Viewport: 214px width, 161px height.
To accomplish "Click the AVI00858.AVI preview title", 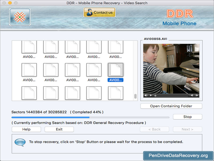I will coord(155,39).
